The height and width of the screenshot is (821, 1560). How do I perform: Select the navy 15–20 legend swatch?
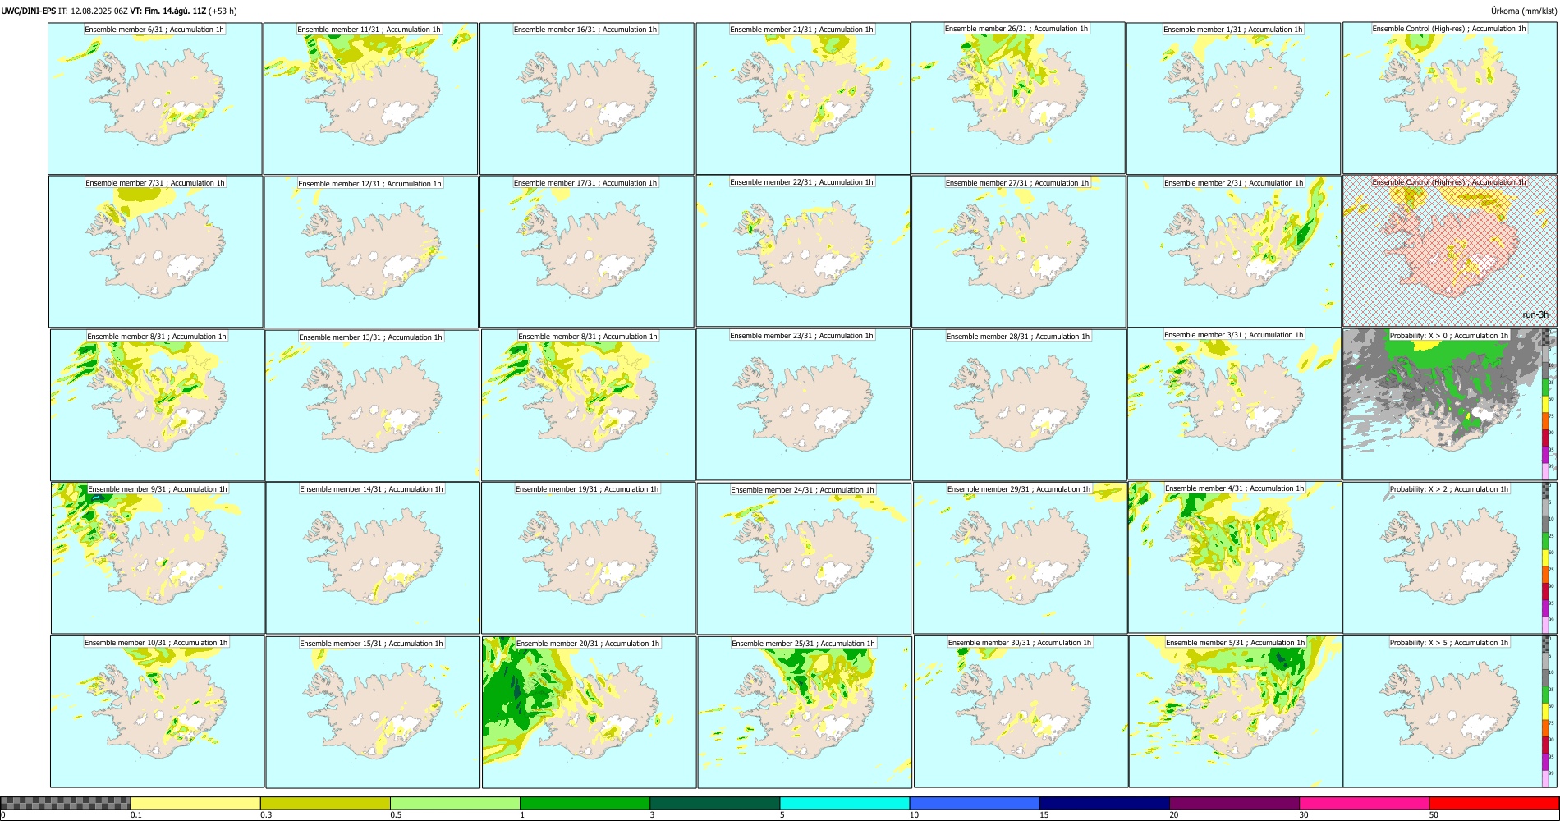(1104, 803)
